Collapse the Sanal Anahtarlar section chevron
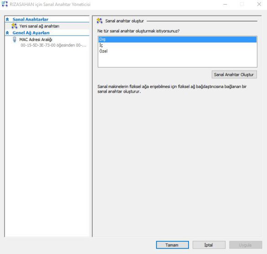This screenshot has height=254, width=267. point(7,19)
